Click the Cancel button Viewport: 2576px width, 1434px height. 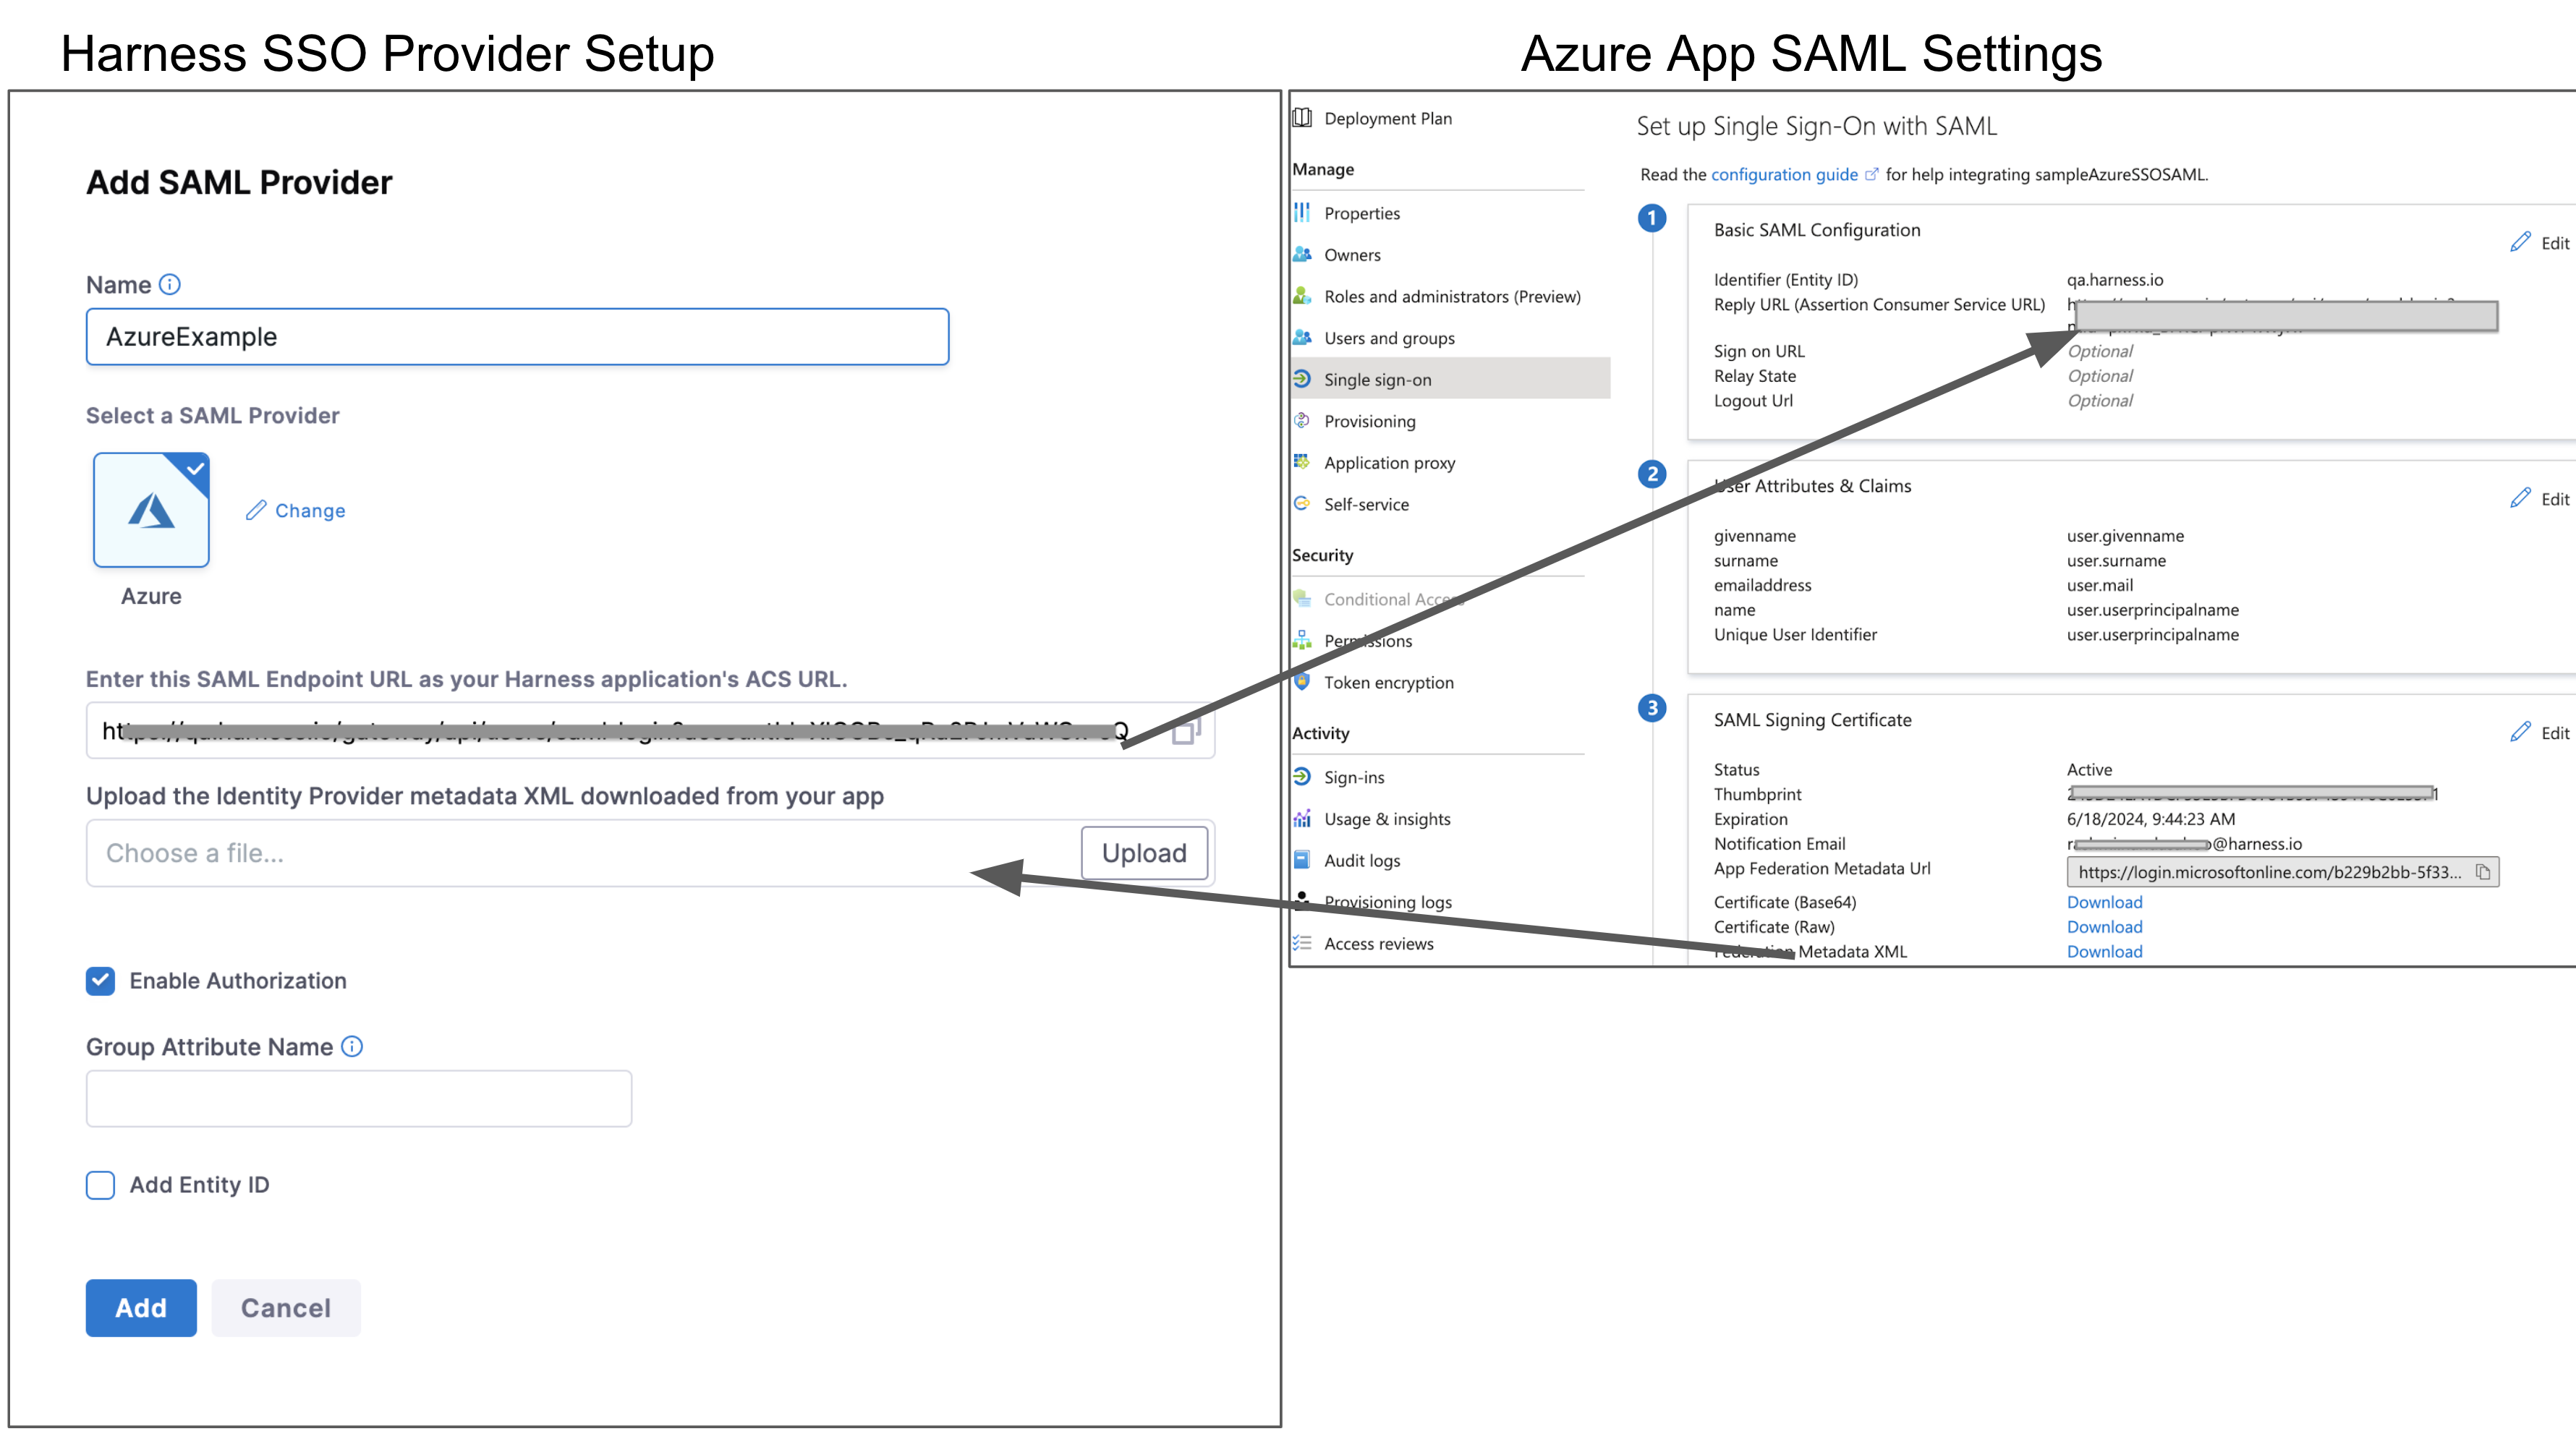[x=286, y=1308]
